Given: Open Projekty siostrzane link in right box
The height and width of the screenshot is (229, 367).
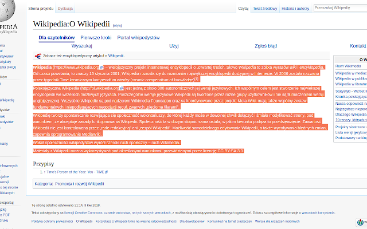Looking at the screenshot, I should pos(351,127).
